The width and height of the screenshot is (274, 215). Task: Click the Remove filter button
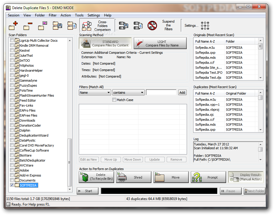(176, 159)
